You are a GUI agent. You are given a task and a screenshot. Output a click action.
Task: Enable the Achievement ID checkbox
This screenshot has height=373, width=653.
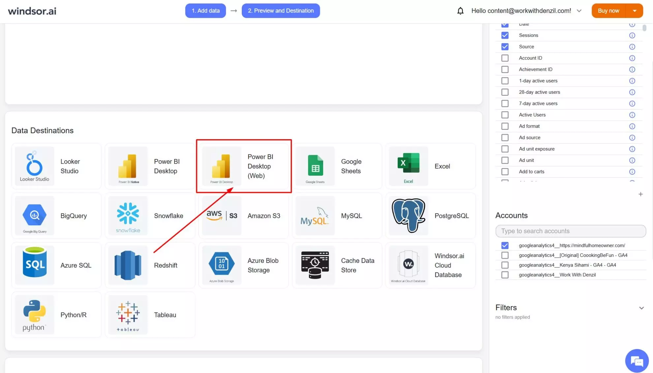click(x=505, y=69)
